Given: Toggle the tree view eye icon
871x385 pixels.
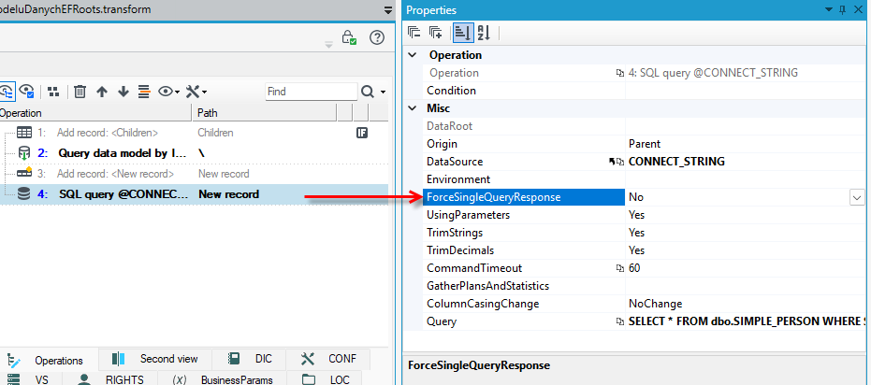Looking at the screenshot, I should coord(7,91).
